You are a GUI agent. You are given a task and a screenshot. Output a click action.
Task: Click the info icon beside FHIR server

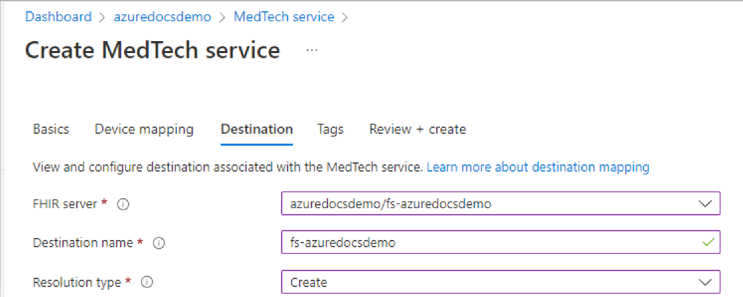click(124, 204)
